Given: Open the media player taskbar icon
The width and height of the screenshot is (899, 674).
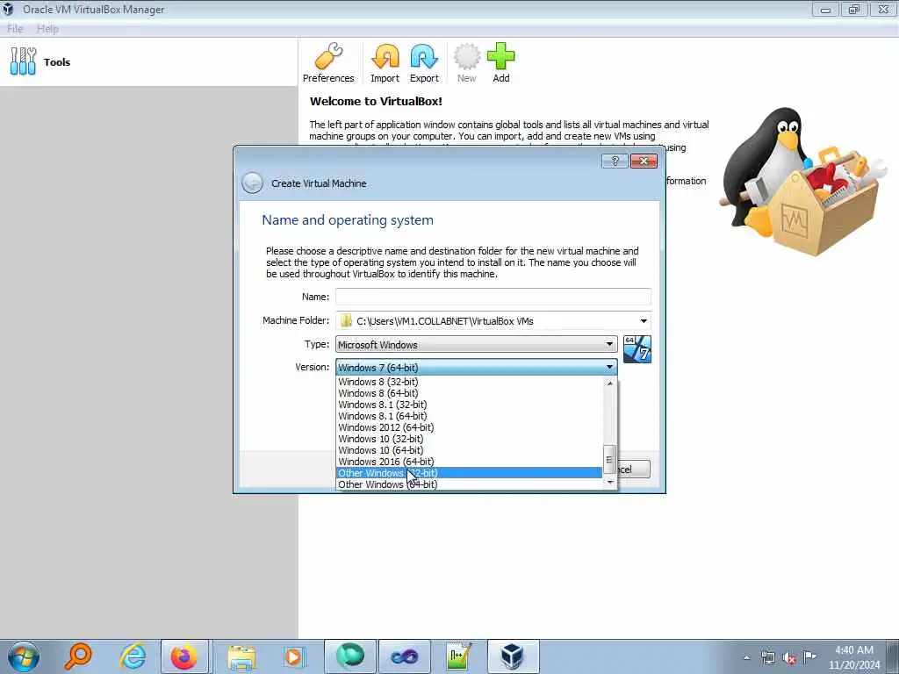Looking at the screenshot, I should tap(293, 656).
